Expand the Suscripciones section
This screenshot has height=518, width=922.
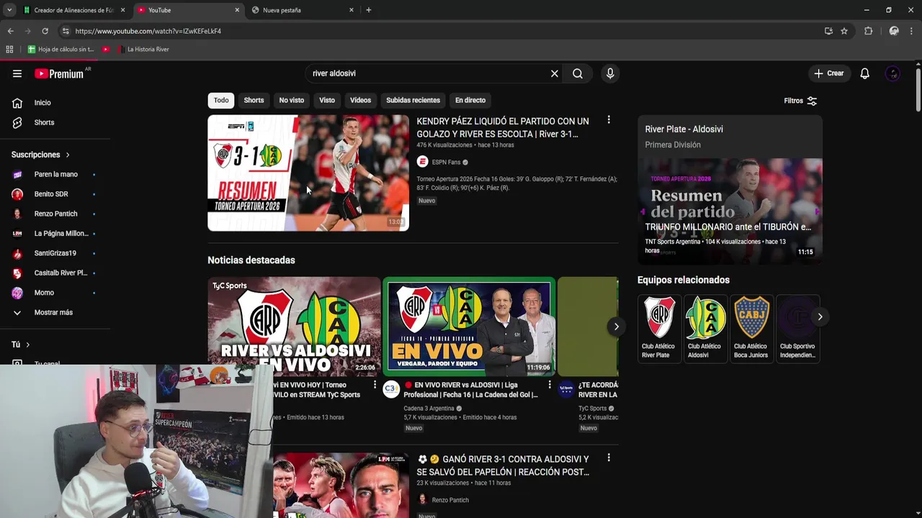[x=40, y=155]
